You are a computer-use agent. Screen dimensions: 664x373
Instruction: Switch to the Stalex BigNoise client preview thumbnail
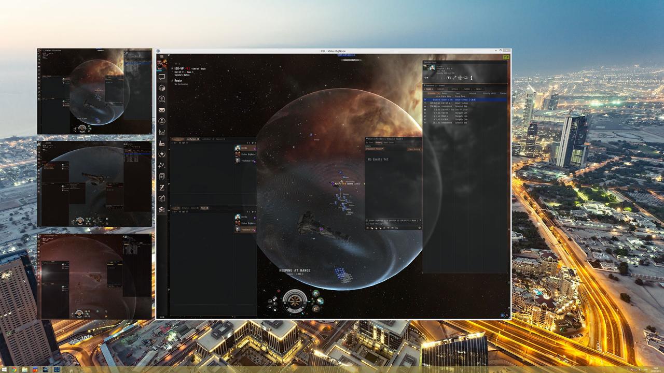(95, 91)
